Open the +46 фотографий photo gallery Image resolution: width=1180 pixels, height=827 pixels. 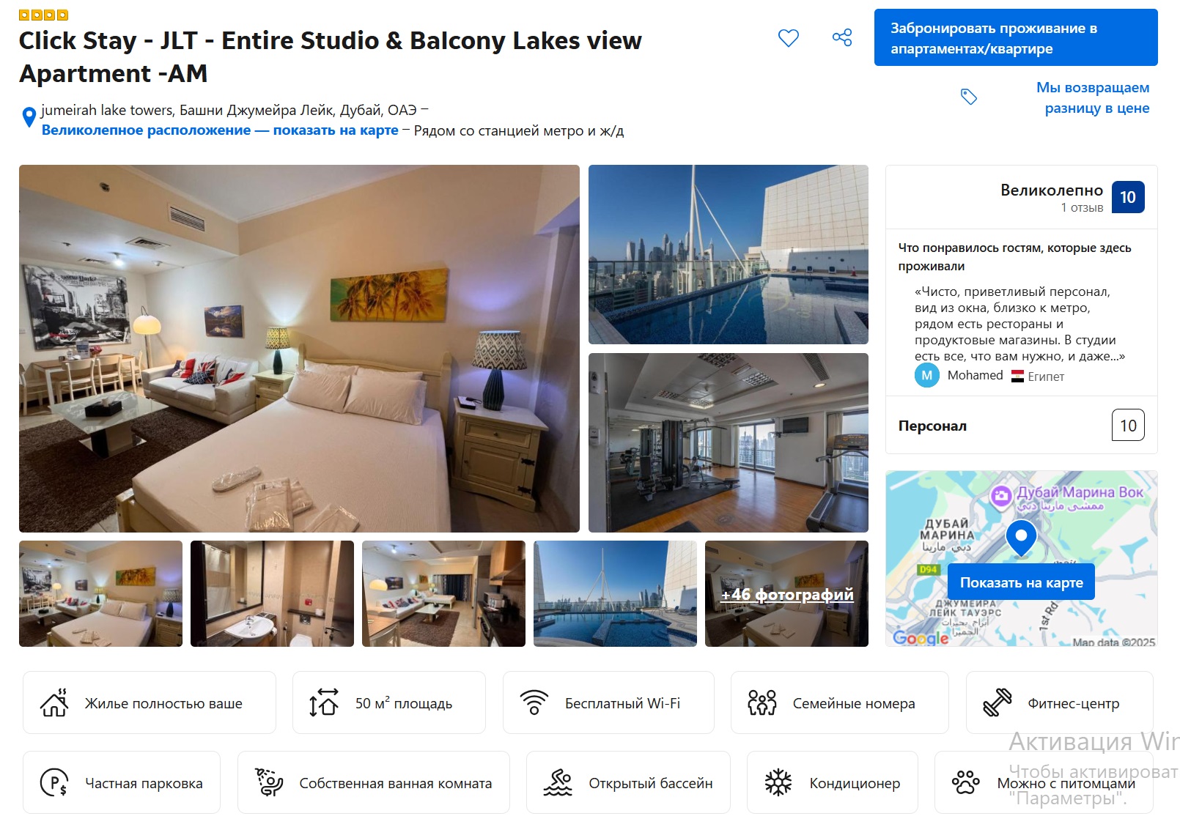click(786, 594)
